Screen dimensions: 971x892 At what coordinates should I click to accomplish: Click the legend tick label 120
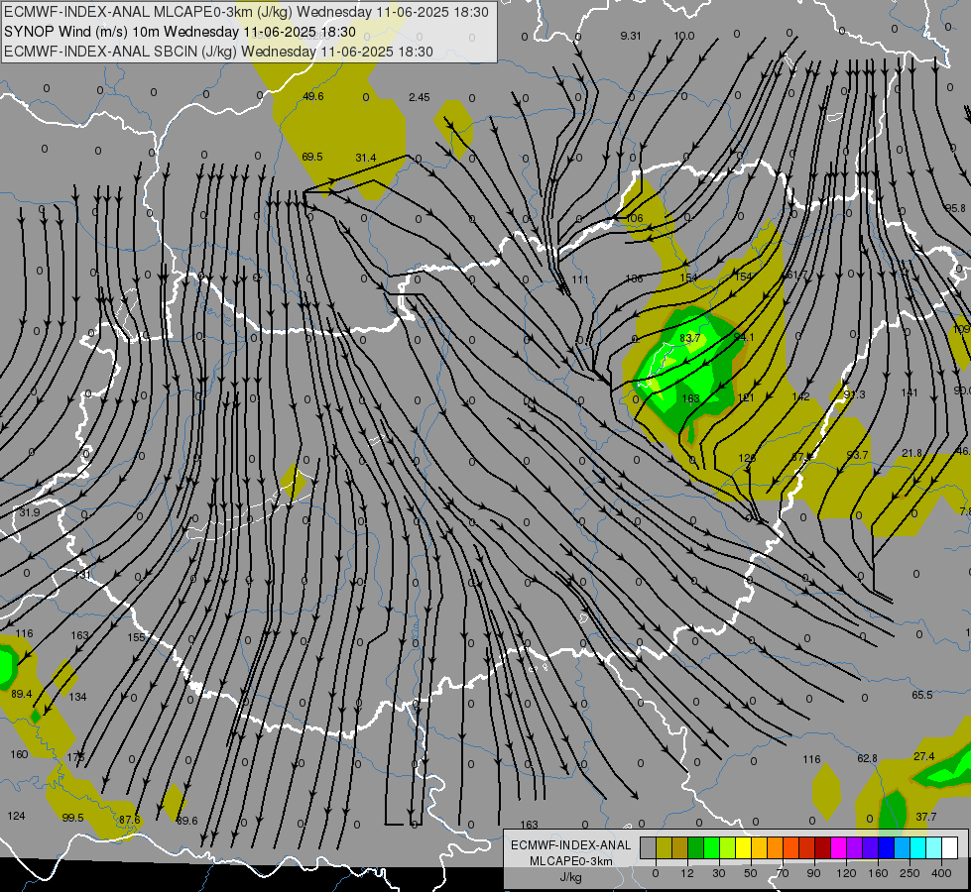point(847,873)
